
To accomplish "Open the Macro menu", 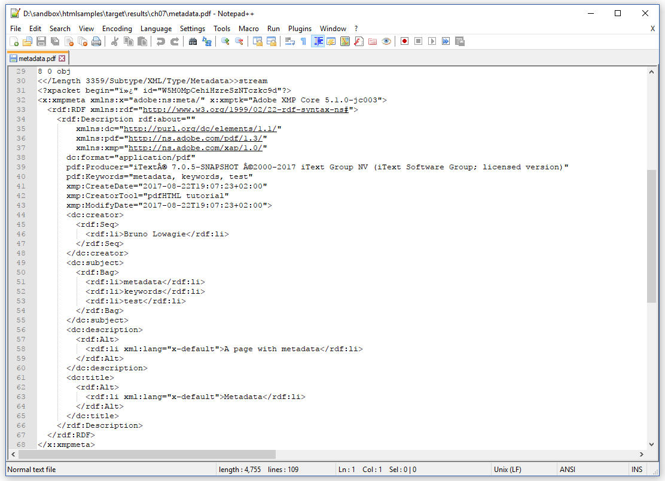I will tap(249, 28).
